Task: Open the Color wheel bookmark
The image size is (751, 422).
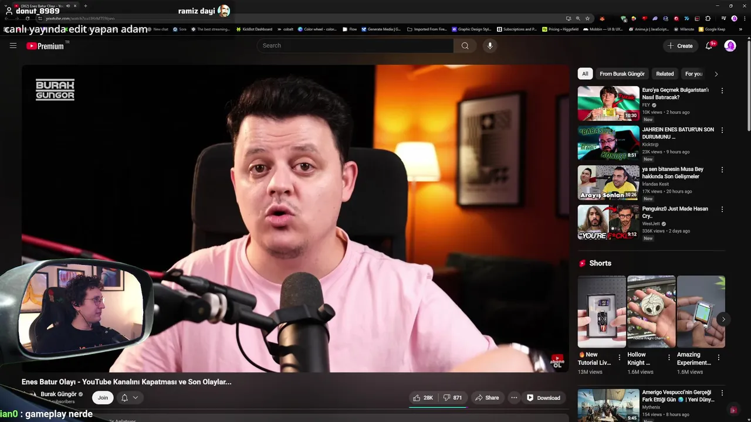Action: (x=317, y=29)
